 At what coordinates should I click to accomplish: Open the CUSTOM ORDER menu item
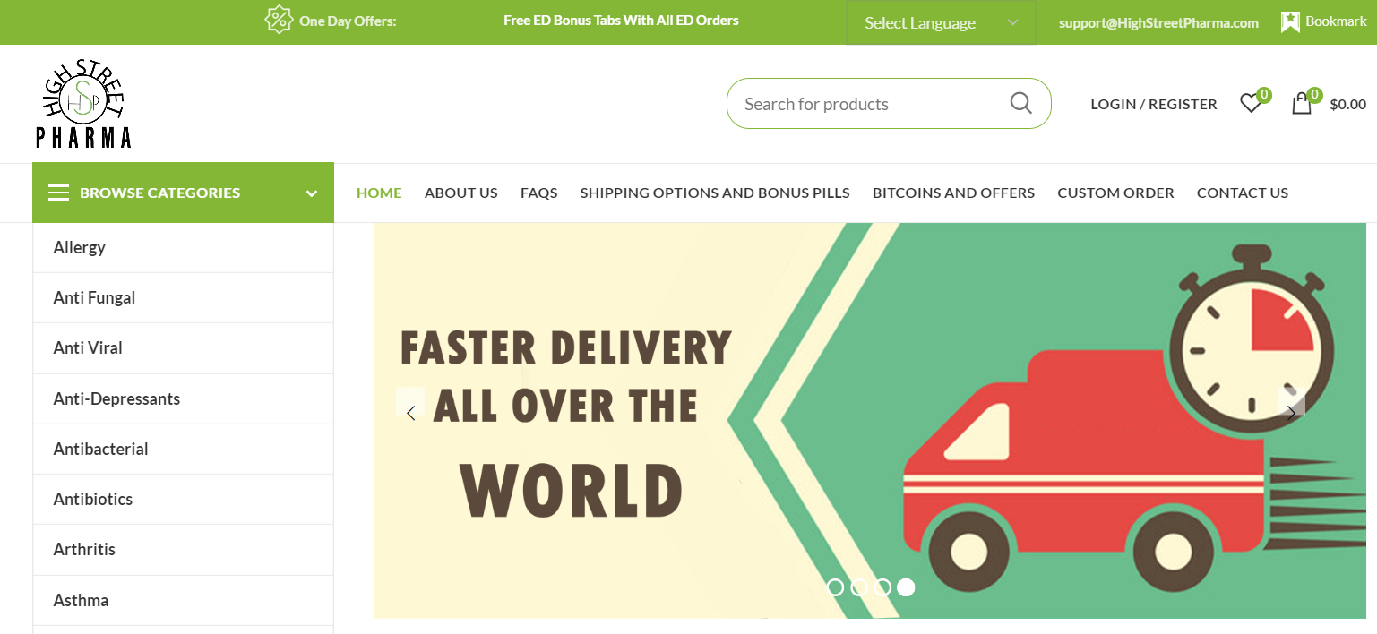(x=1115, y=193)
